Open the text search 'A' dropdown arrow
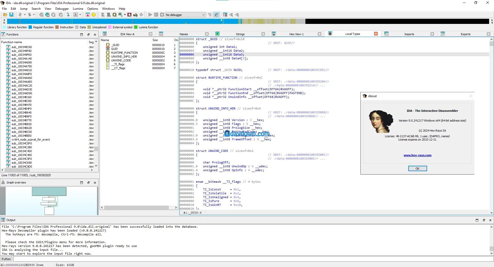Image resolution: width=494 pixels, height=267 pixels. point(80,15)
